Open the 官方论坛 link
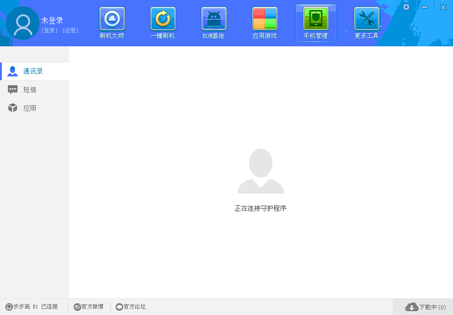The height and width of the screenshot is (315, 453). pyautogui.click(x=131, y=307)
